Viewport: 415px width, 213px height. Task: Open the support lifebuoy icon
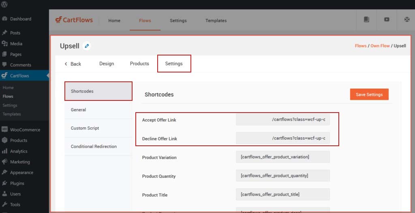[407, 19]
